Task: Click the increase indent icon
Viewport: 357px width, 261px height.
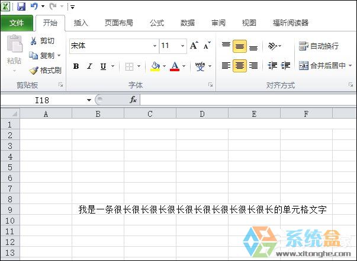Action: tap(285, 66)
